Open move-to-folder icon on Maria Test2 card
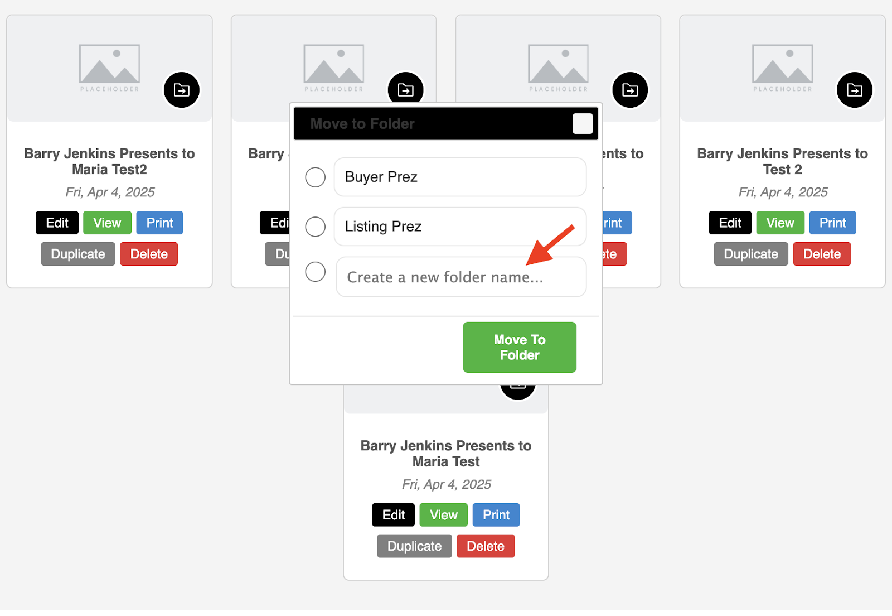The image size is (892, 616). (x=182, y=90)
